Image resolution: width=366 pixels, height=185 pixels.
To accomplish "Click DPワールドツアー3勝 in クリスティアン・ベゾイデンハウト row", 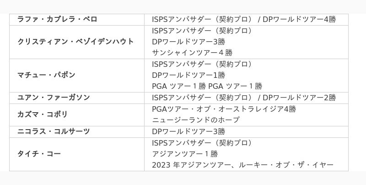I will tap(188, 42).
